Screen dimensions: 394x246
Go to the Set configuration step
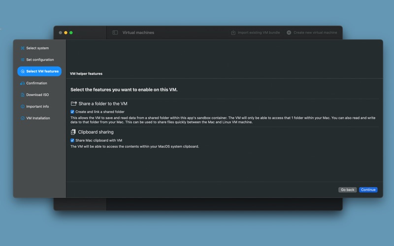tap(39, 60)
